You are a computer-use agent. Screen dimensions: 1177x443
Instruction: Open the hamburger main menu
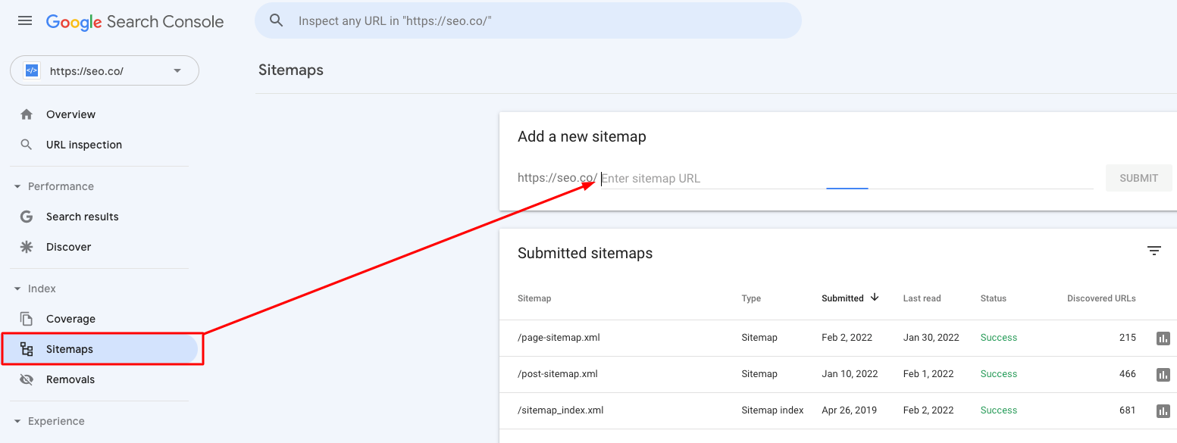[x=25, y=20]
